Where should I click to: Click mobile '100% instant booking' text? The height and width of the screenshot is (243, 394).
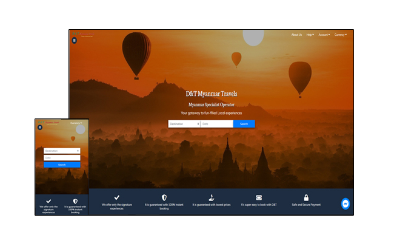(x=75, y=210)
